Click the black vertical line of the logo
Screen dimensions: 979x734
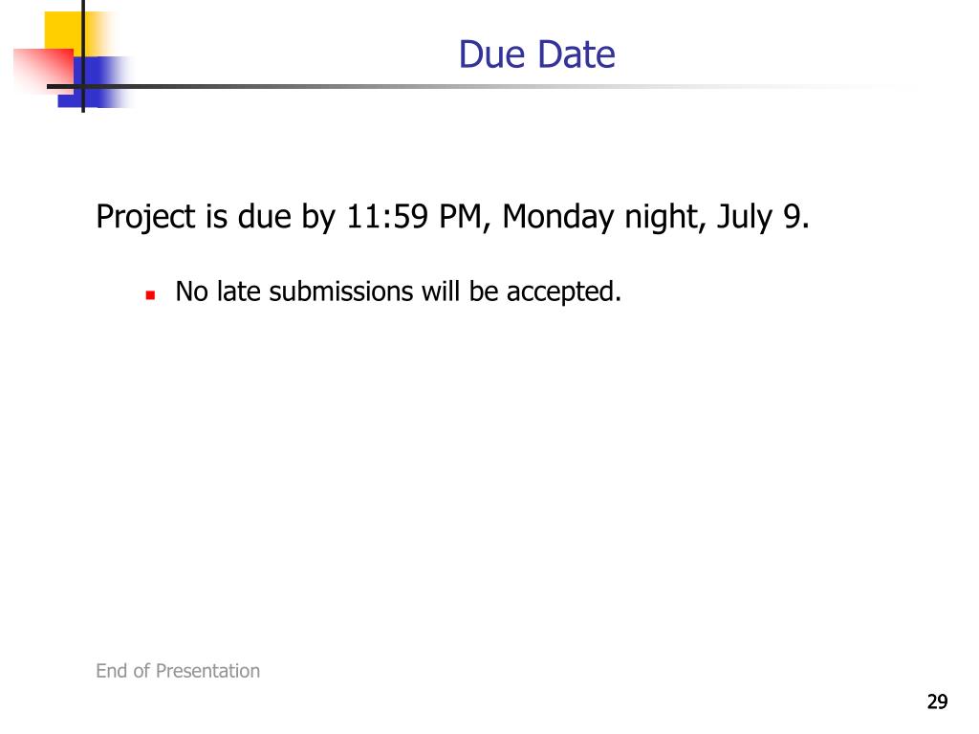click(x=83, y=56)
